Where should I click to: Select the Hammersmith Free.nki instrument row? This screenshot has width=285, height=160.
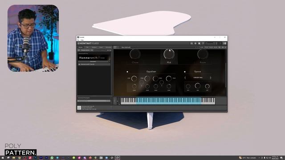point(94,64)
